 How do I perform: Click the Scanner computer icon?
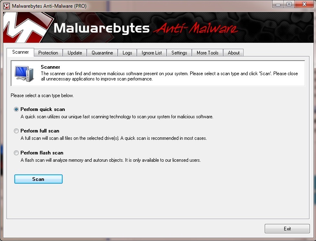[x=24, y=74]
